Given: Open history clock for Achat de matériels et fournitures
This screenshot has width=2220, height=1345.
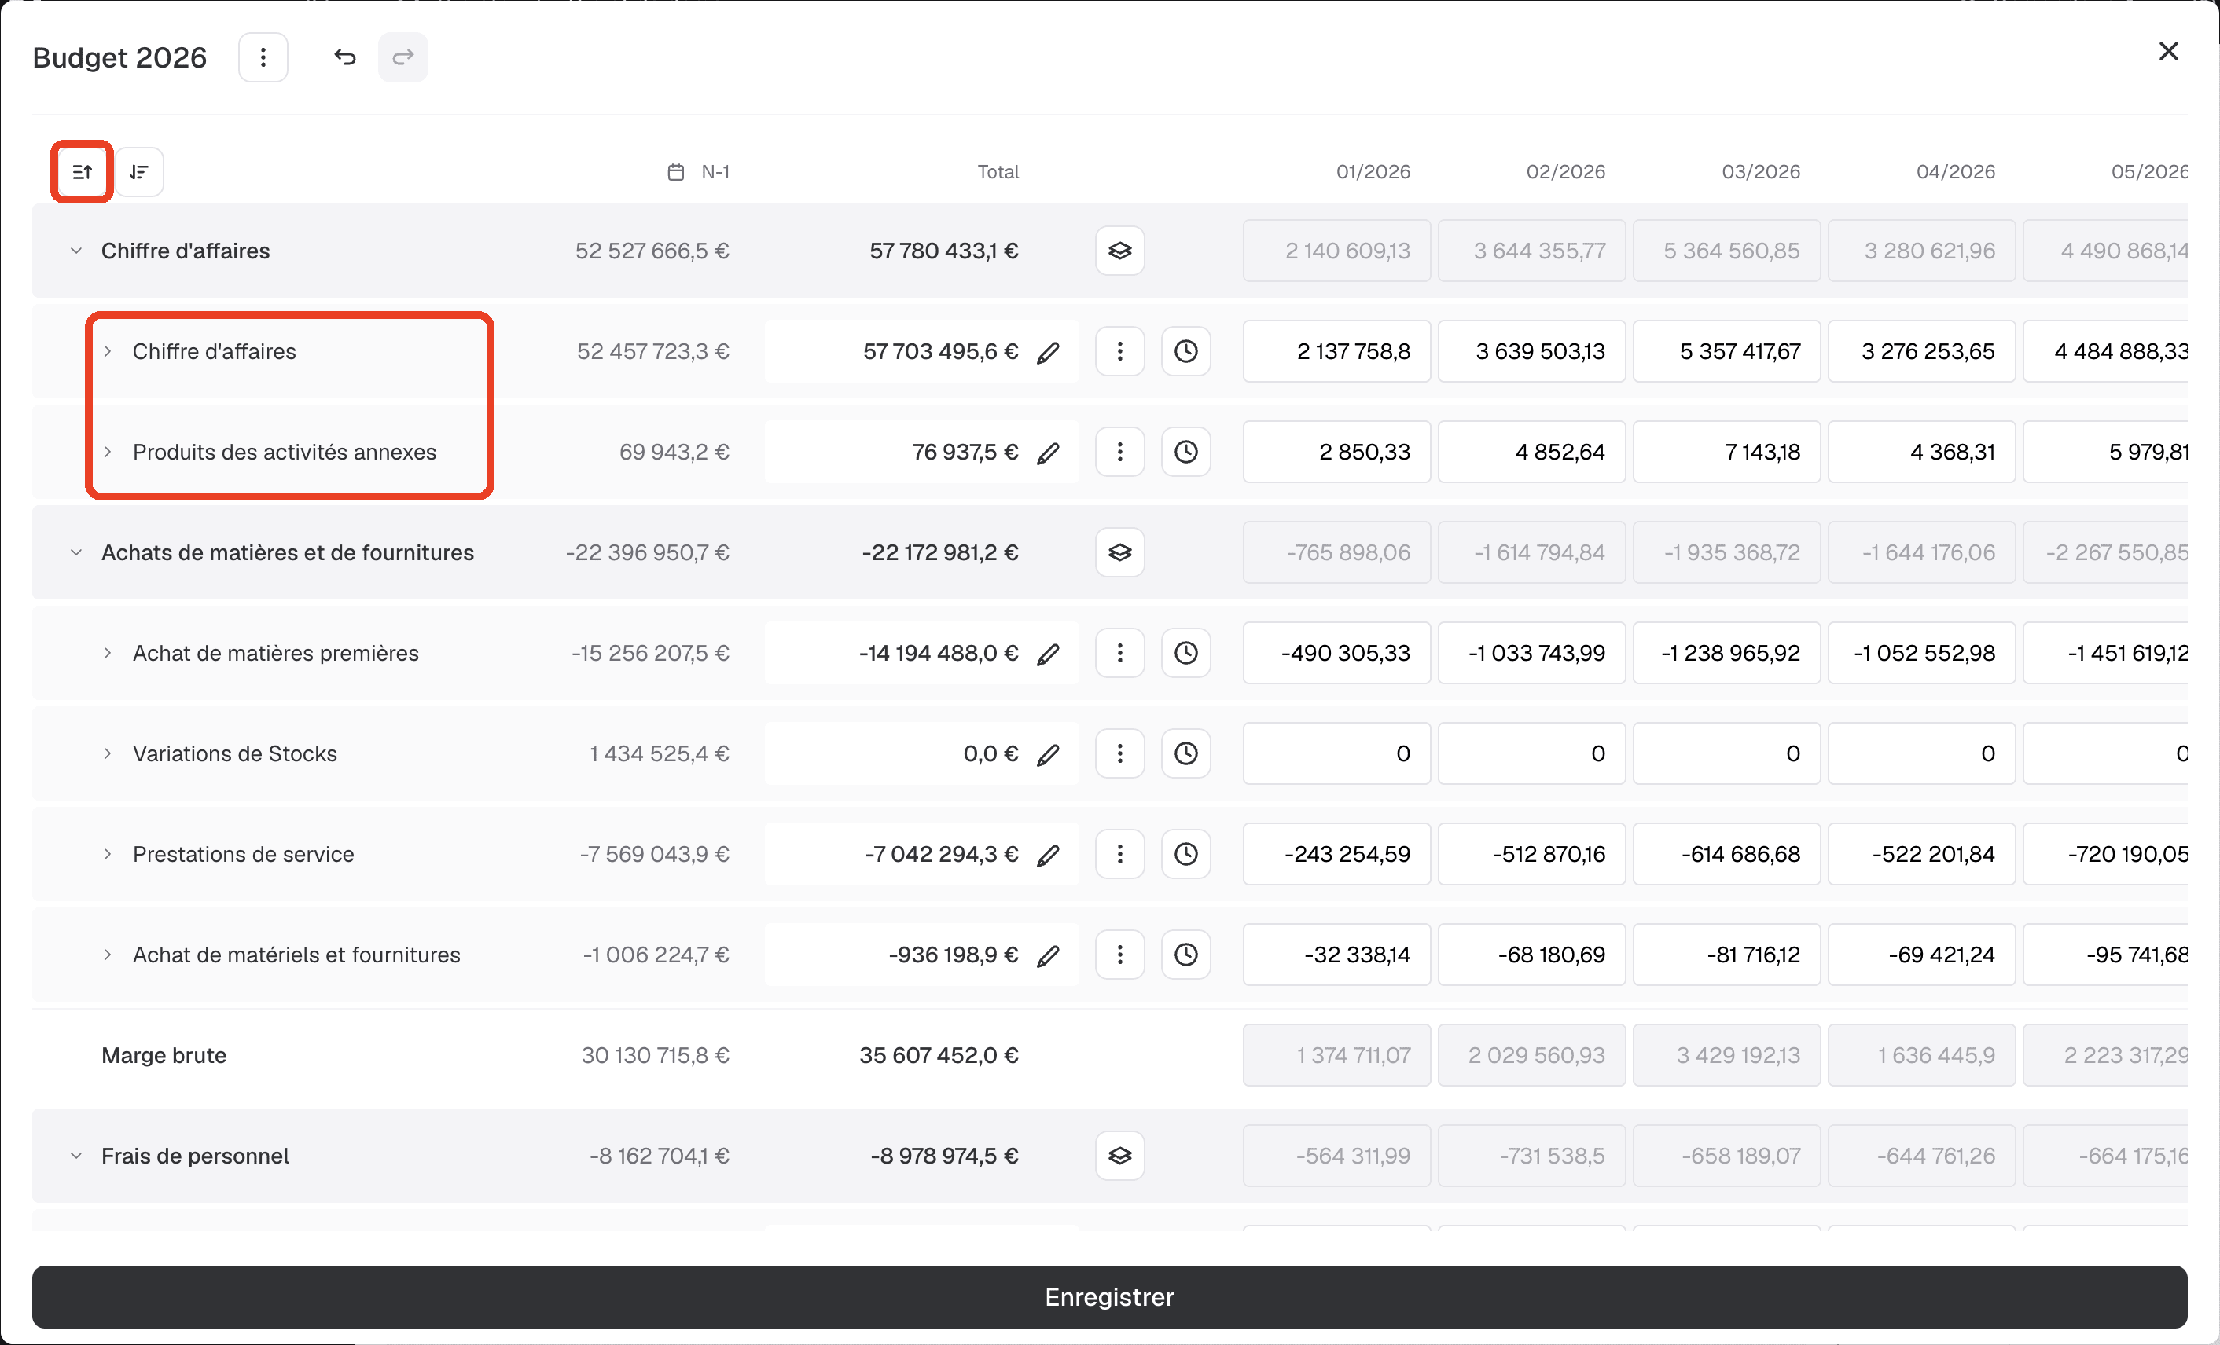Looking at the screenshot, I should click(1185, 955).
